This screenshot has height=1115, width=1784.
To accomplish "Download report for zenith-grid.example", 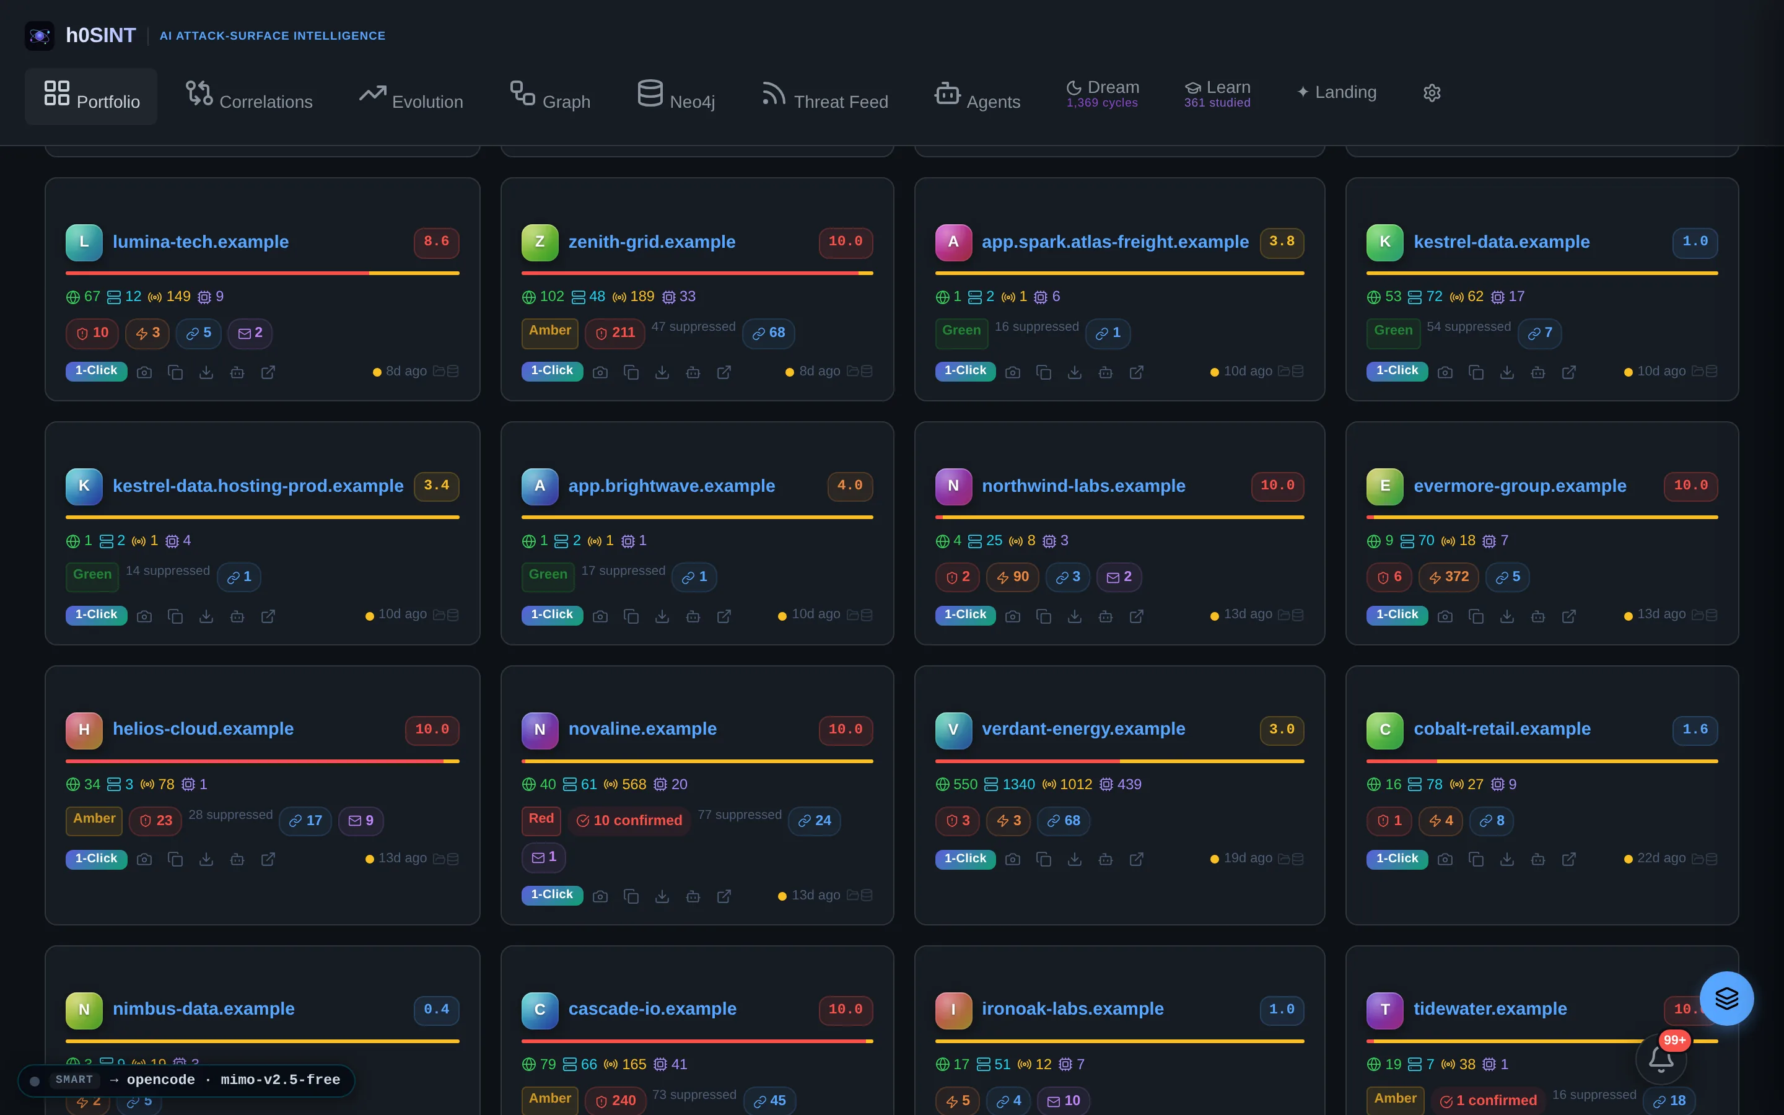I will [x=662, y=372].
